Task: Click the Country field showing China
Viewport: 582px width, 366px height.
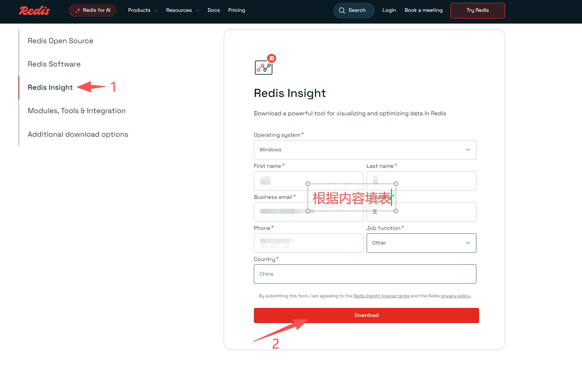Action: click(365, 274)
